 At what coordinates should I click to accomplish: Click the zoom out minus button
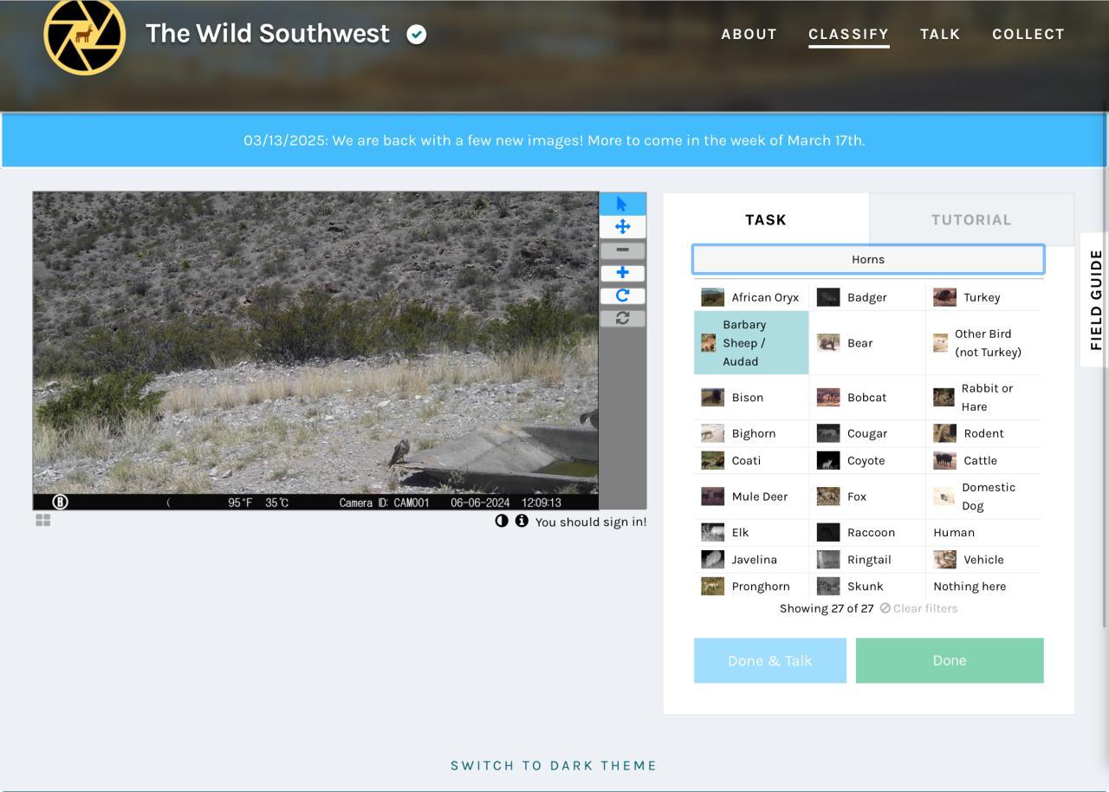point(622,250)
